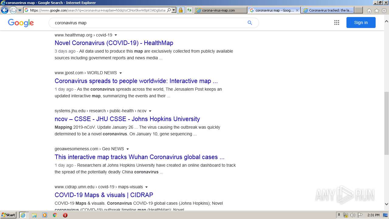Viewport: 389px width, 219px height.
Task: Expand jpost.com result options arrow
Action: [120, 73]
